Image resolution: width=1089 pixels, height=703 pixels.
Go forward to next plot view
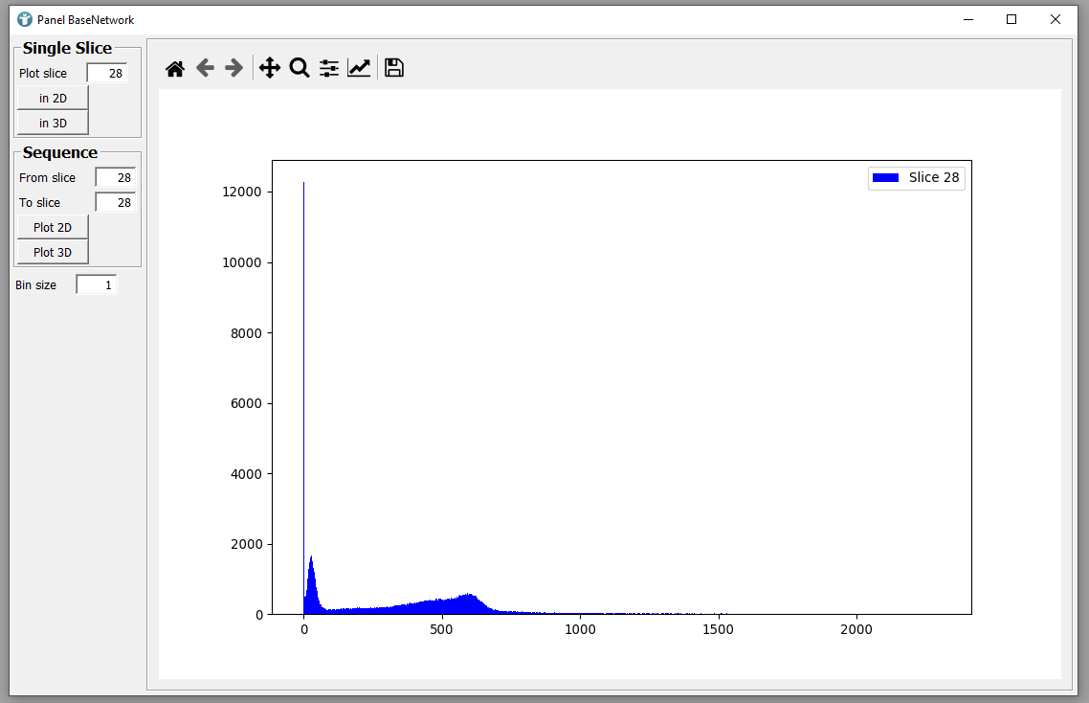[x=233, y=68]
